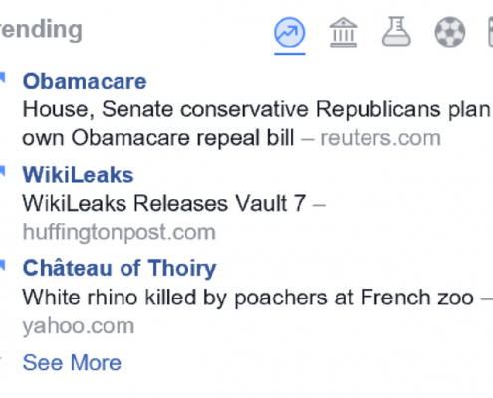Viewport: 493px width, 398px height.
Task: Click the trending arrow beside WikiLeaks
Action: click(2, 171)
